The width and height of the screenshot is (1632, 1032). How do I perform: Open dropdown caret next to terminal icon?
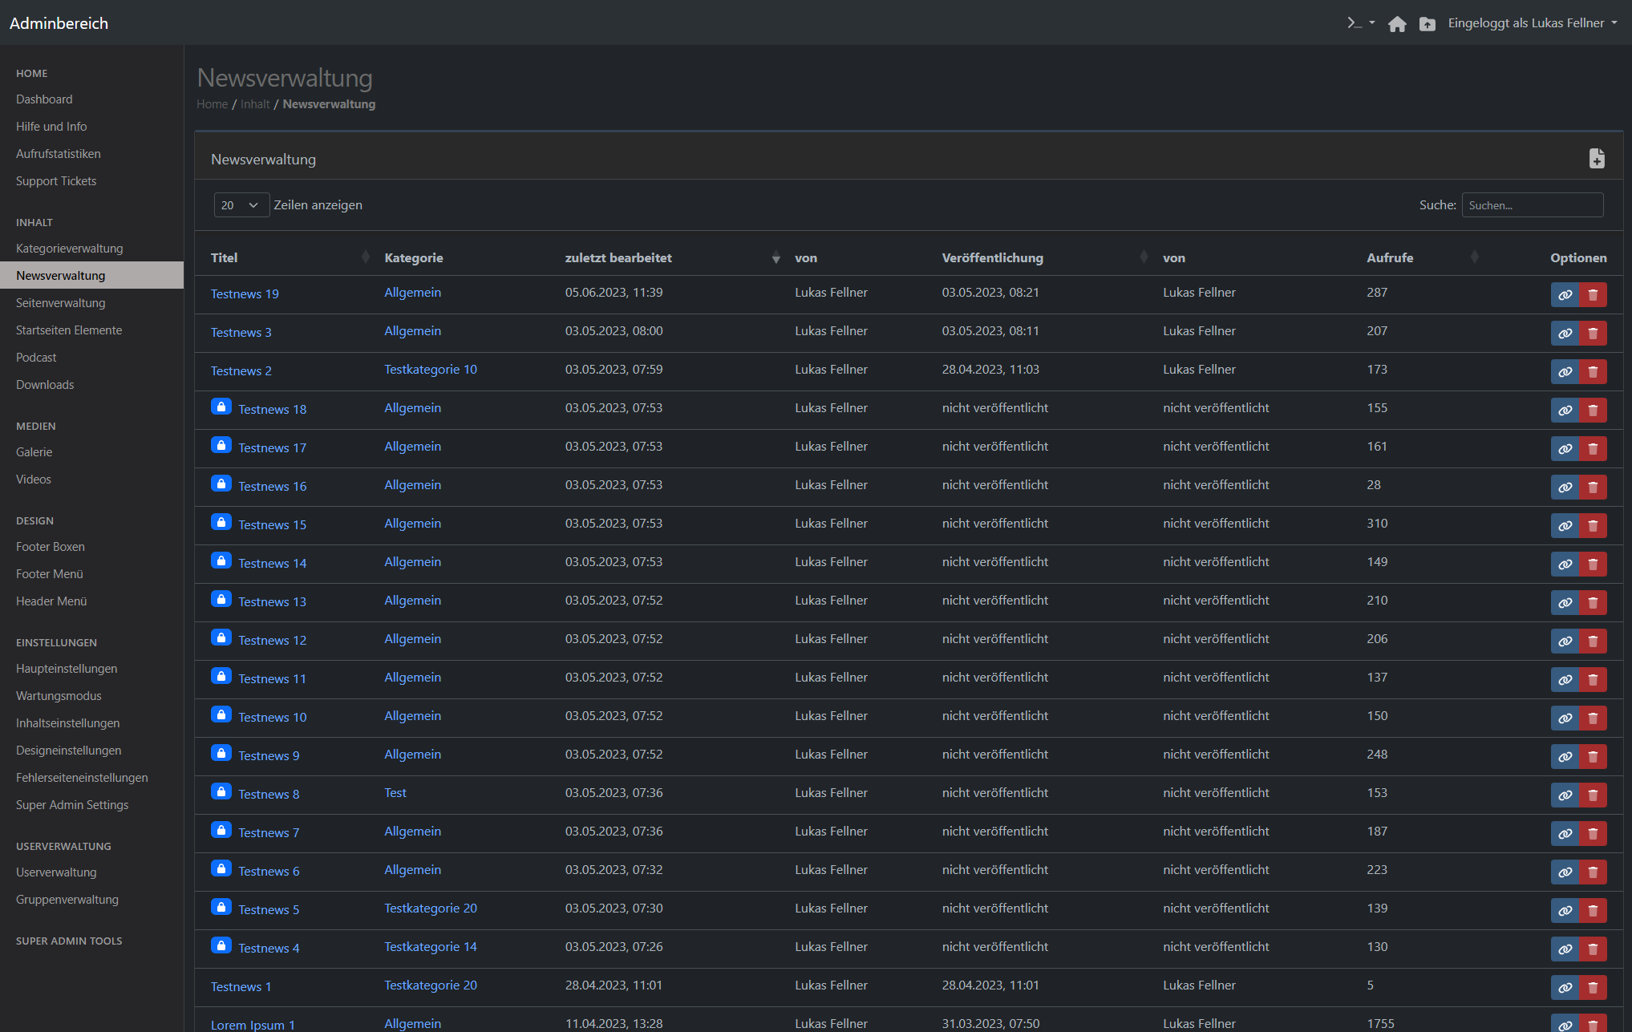[x=1372, y=23]
